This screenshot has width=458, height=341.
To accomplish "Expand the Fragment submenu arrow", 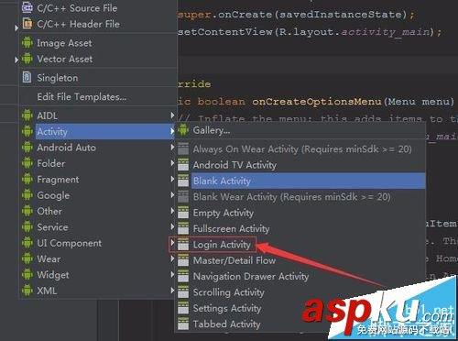I will click(x=172, y=179).
